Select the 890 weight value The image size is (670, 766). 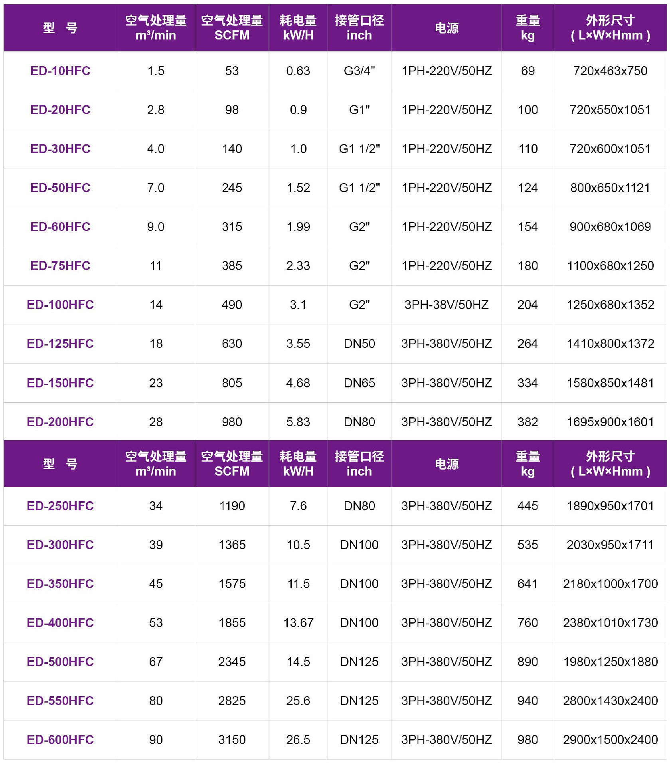[528, 662]
